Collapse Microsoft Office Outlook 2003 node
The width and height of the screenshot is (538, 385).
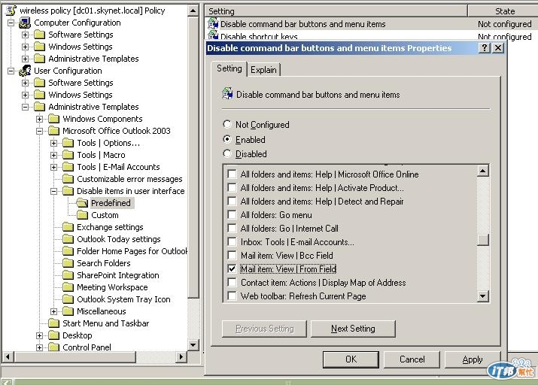(39, 132)
